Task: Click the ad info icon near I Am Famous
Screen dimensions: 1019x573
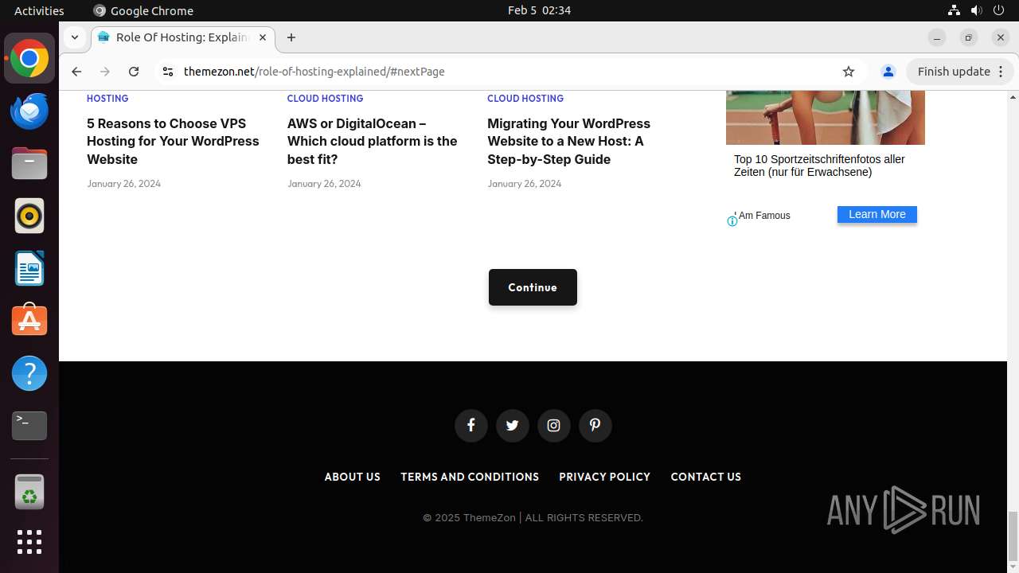Action: (x=732, y=221)
